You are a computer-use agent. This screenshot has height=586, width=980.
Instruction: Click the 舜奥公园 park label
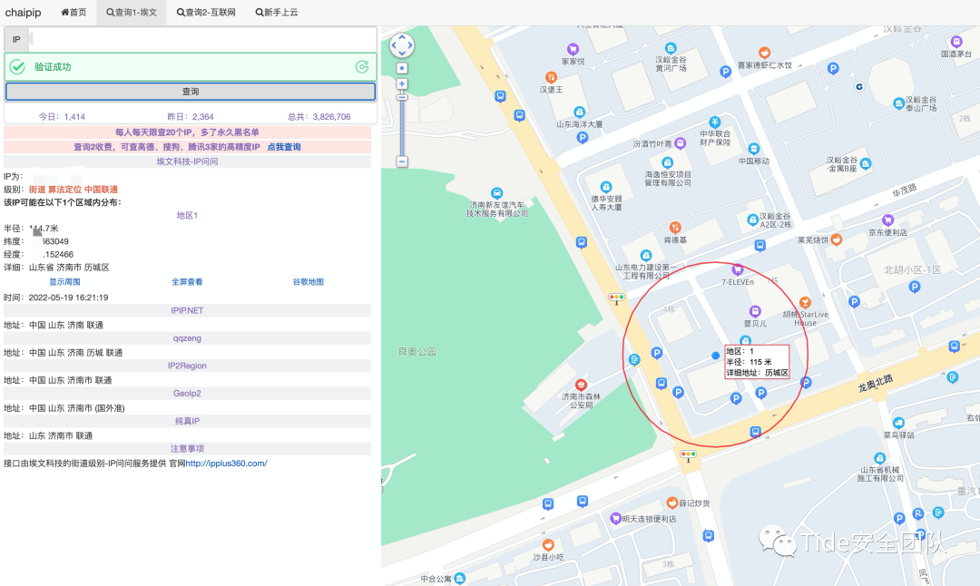tap(416, 352)
